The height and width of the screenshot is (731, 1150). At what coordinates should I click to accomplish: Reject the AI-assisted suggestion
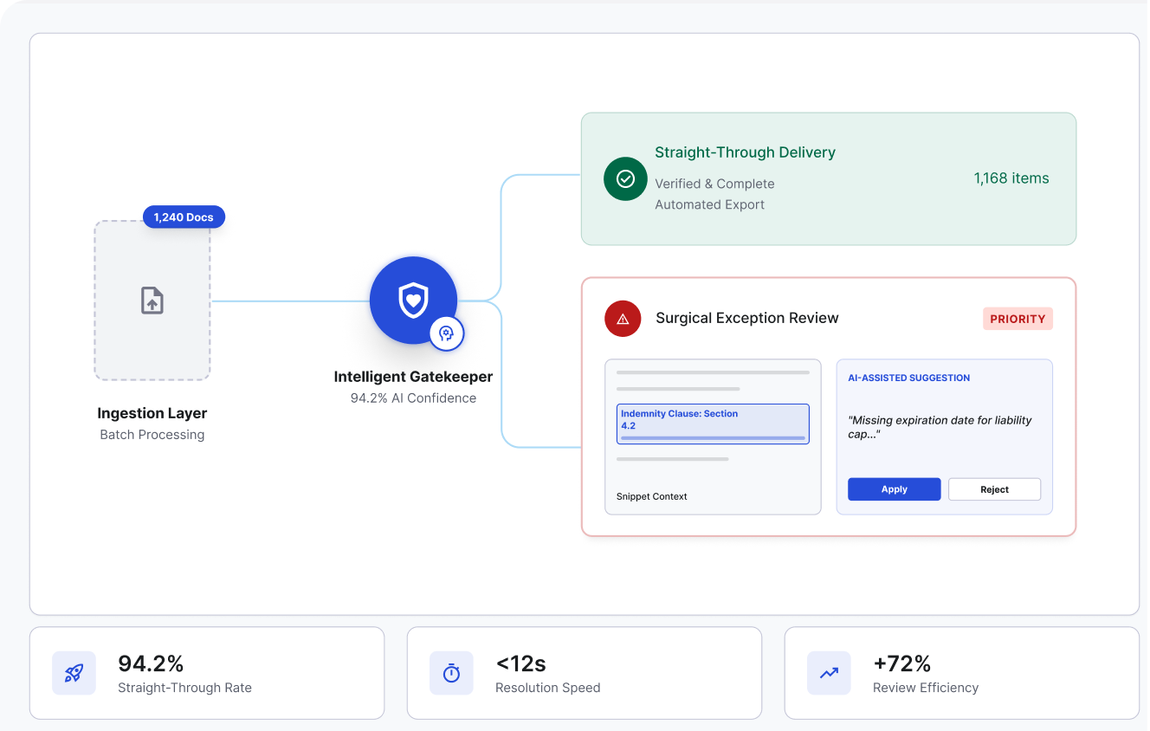point(994,489)
